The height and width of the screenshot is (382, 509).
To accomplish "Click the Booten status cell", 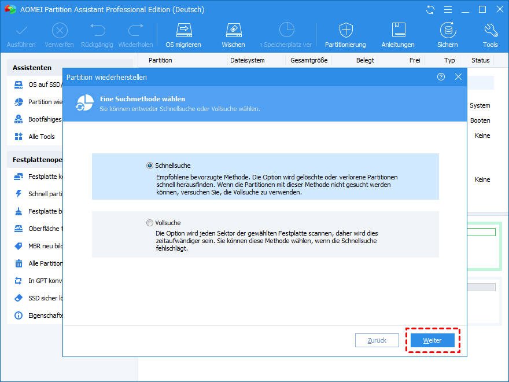I will click(480, 120).
